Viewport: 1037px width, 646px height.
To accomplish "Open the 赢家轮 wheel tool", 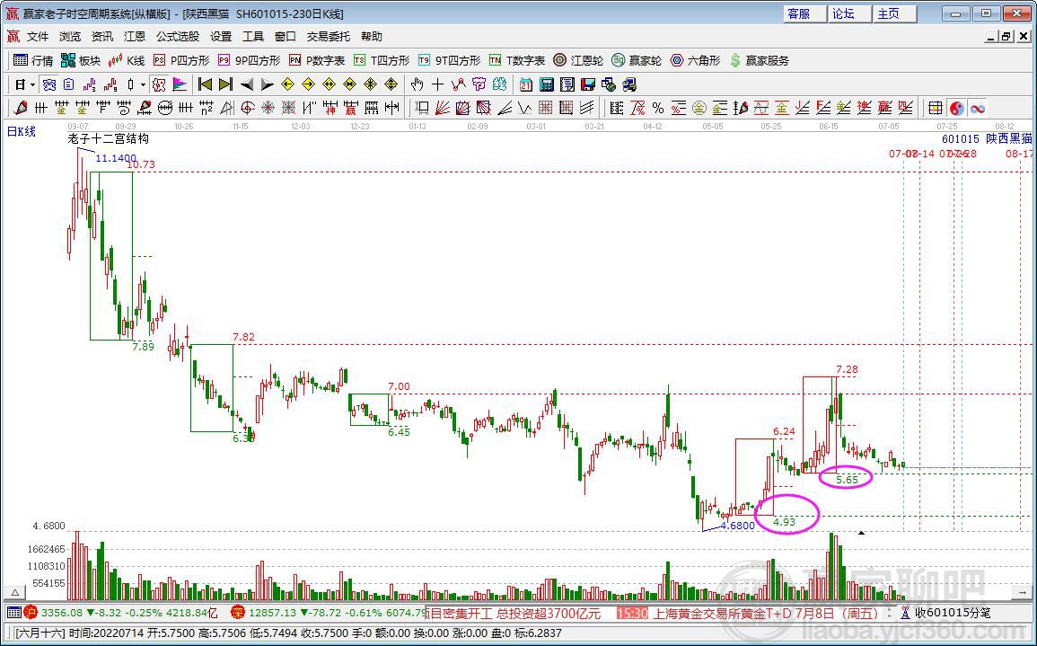I will [637, 60].
